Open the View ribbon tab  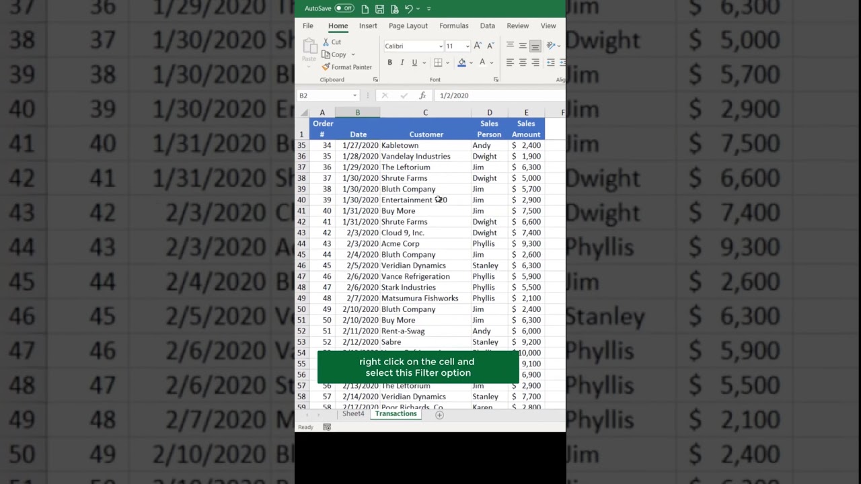[548, 26]
